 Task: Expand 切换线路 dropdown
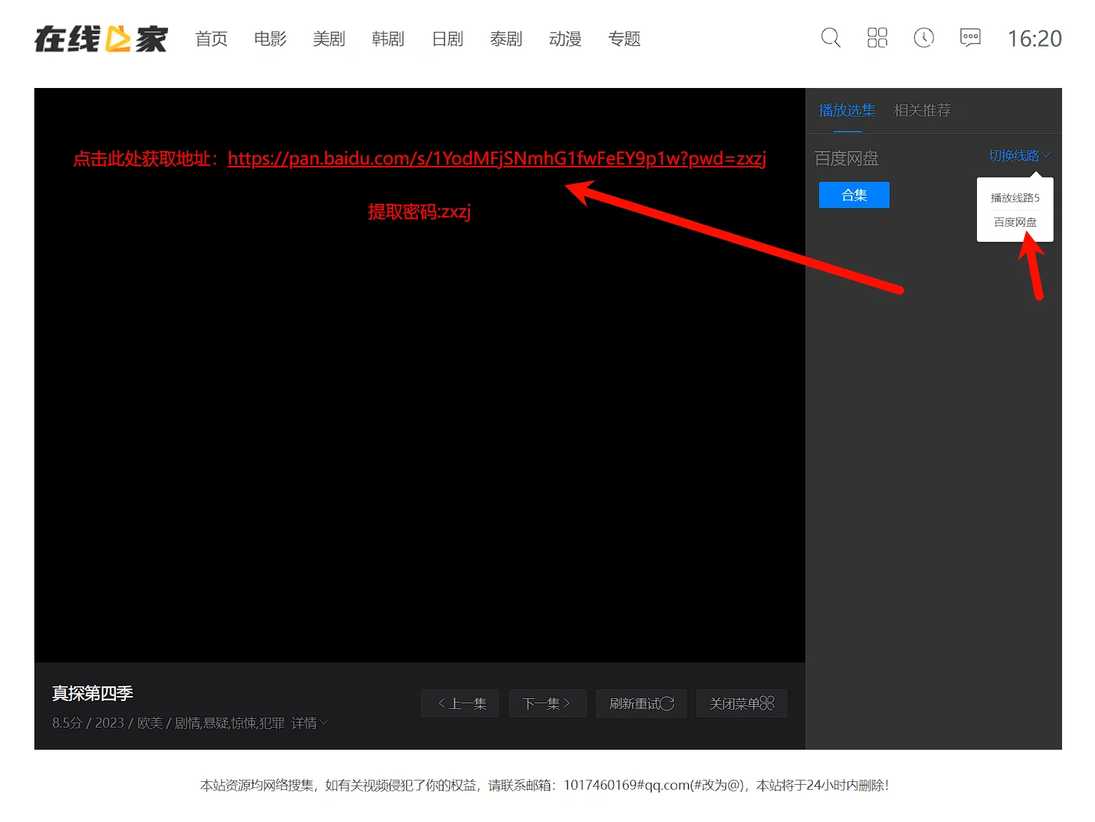(1019, 155)
